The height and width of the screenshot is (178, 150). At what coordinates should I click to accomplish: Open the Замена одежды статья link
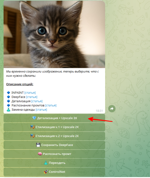coord(41,110)
